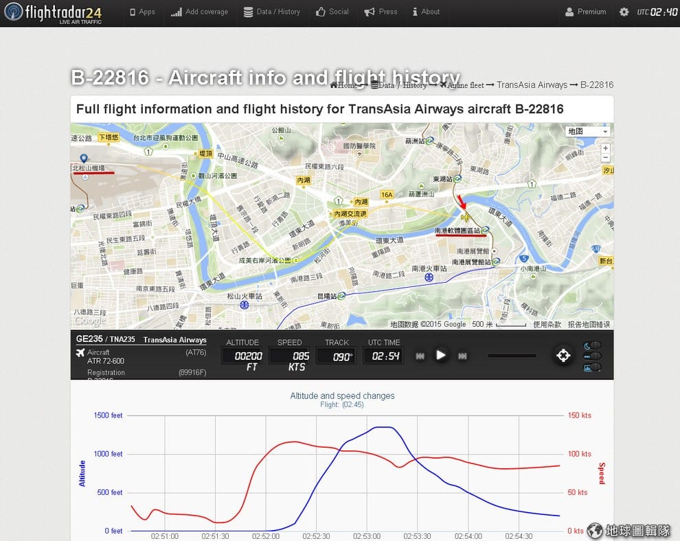Screen dimensions: 680x541
Task: Click the playback progress slider
Action: [x=512, y=356]
